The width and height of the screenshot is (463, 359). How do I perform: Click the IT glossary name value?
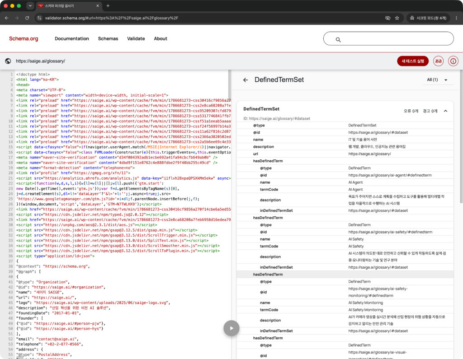point(362,140)
